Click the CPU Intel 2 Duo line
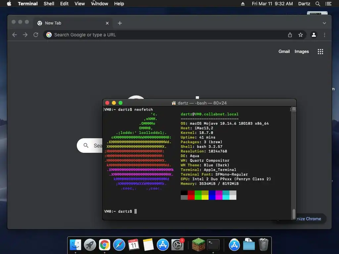The image size is (339, 254). tap(226, 179)
